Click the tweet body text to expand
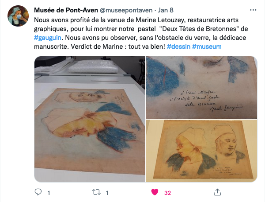 [x=141, y=33]
